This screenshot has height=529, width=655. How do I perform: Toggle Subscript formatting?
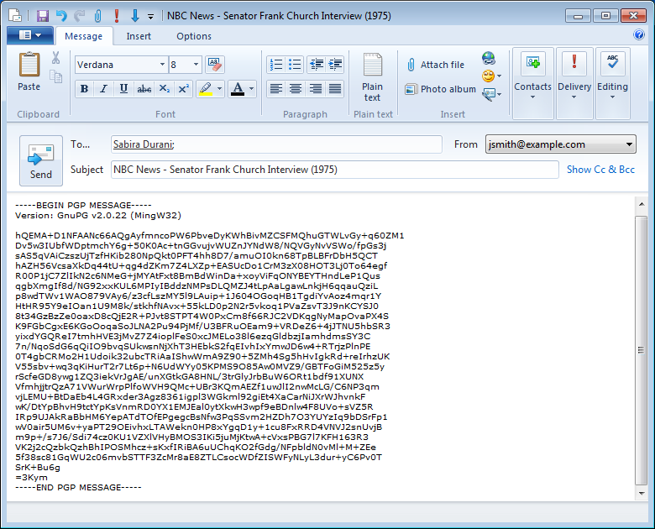coord(164,88)
